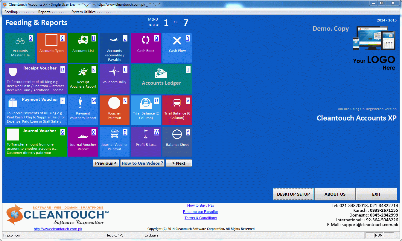Open the Payment Voucher gift tile

coord(36,110)
